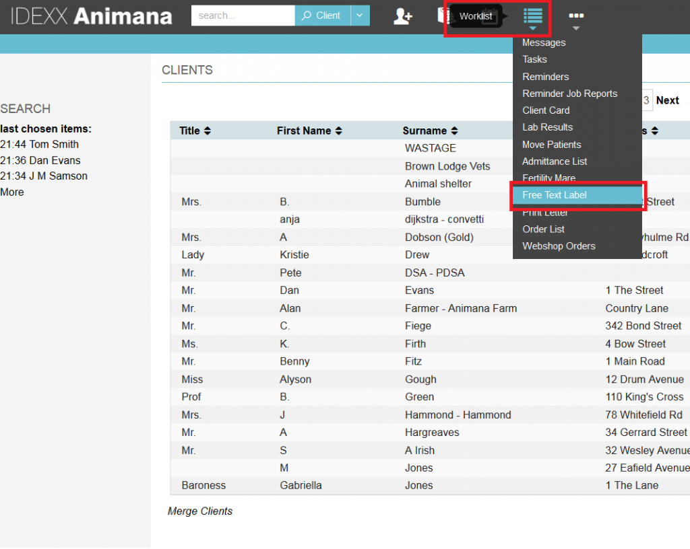Open the Worklist list icon

tap(532, 16)
